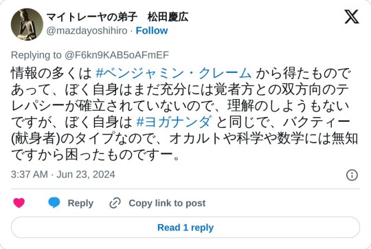This screenshot has height=249, width=371.
Task: Open the Buddha statue profile avatar
Action: (x=27, y=24)
